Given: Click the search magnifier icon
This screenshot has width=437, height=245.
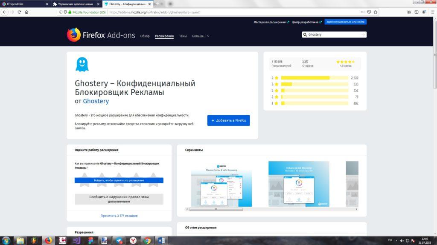Looking at the screenshot, I should tap(305, 34).
